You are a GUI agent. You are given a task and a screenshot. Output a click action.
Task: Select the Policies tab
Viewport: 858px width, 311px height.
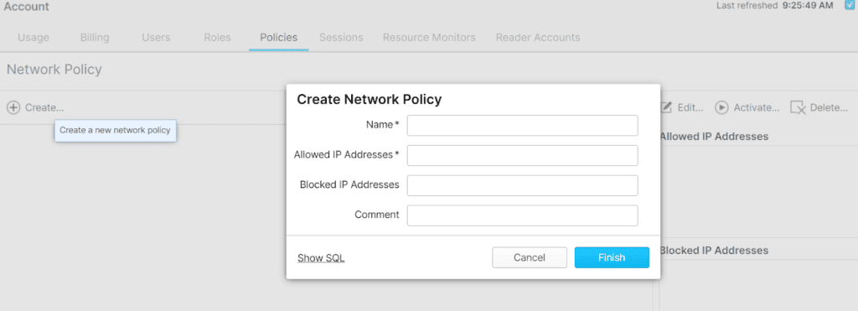pos(278,38)
